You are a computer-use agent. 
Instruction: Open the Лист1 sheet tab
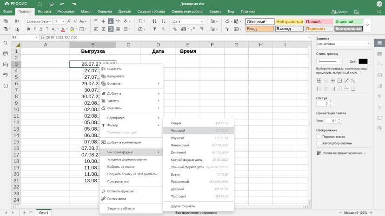coord(44,213)
